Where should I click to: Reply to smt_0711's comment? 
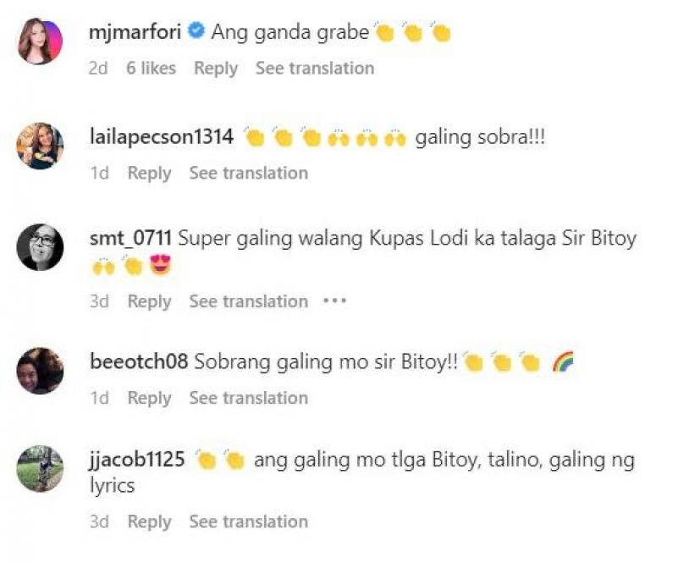point(149,301)
